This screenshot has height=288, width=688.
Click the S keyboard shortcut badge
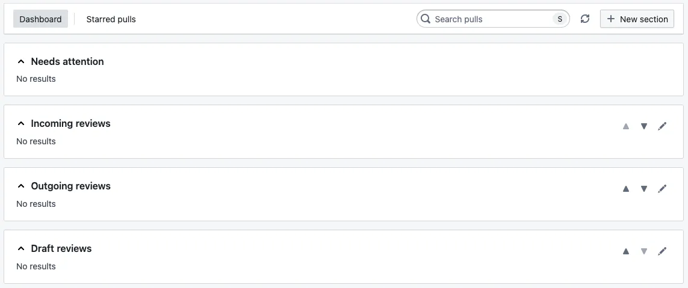point(560,19)
